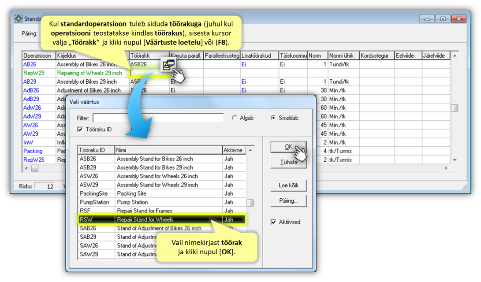The height and width of the screenshot is (282, 481).
Task: Click the Tühista button
Action: 288,163
